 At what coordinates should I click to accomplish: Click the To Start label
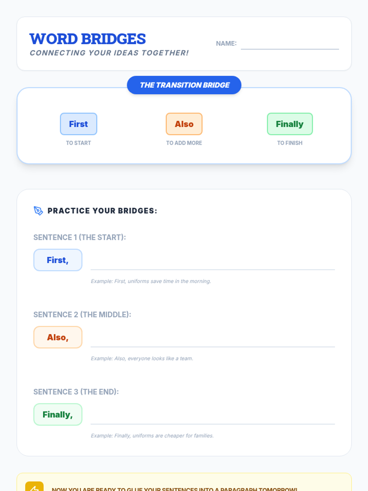tap(79, 143)
